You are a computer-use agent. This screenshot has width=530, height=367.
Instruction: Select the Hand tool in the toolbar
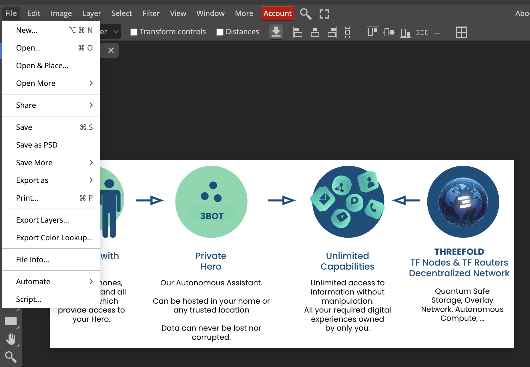(x=11, y=339)
